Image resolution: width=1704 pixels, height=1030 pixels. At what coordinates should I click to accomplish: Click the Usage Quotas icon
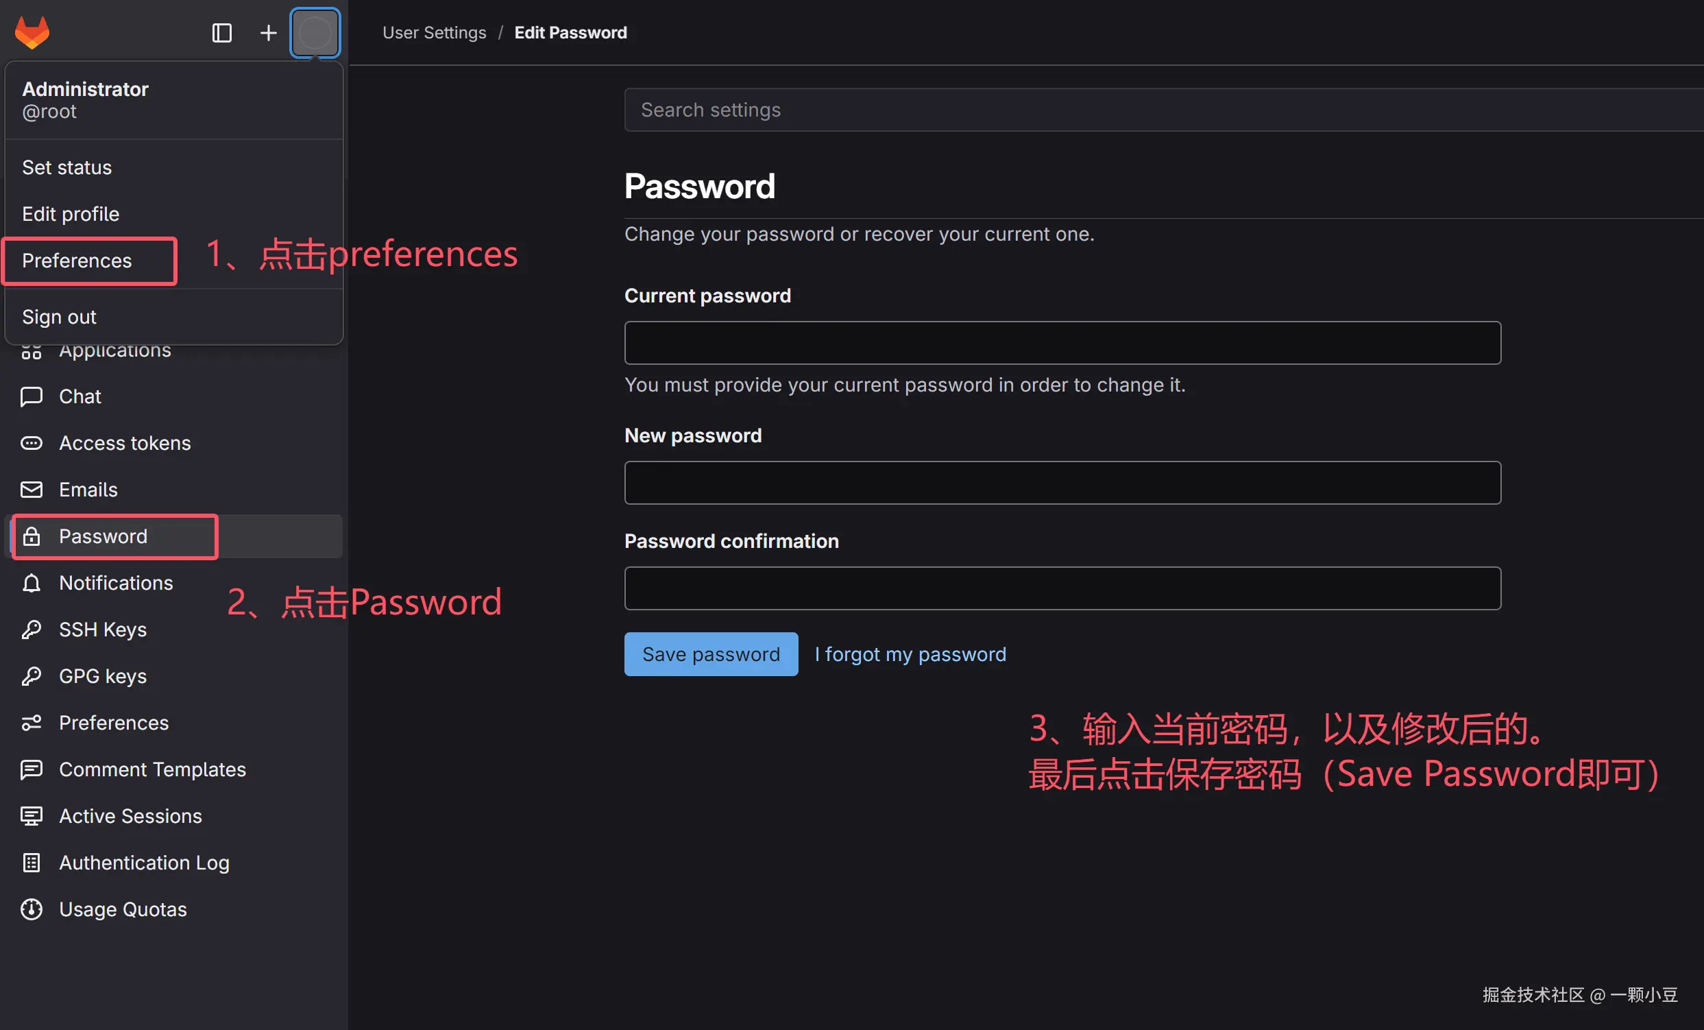[x=31, y=909]
